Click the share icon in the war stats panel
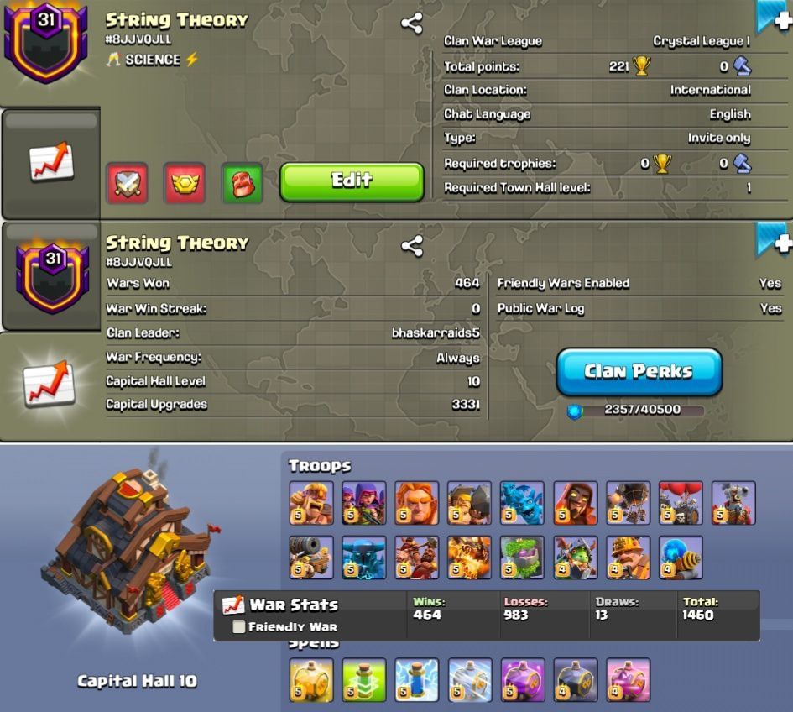This screenshot has width=793, height=712. click(412, 247)
